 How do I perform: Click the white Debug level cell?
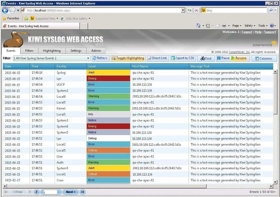click(x=108, y=138)
